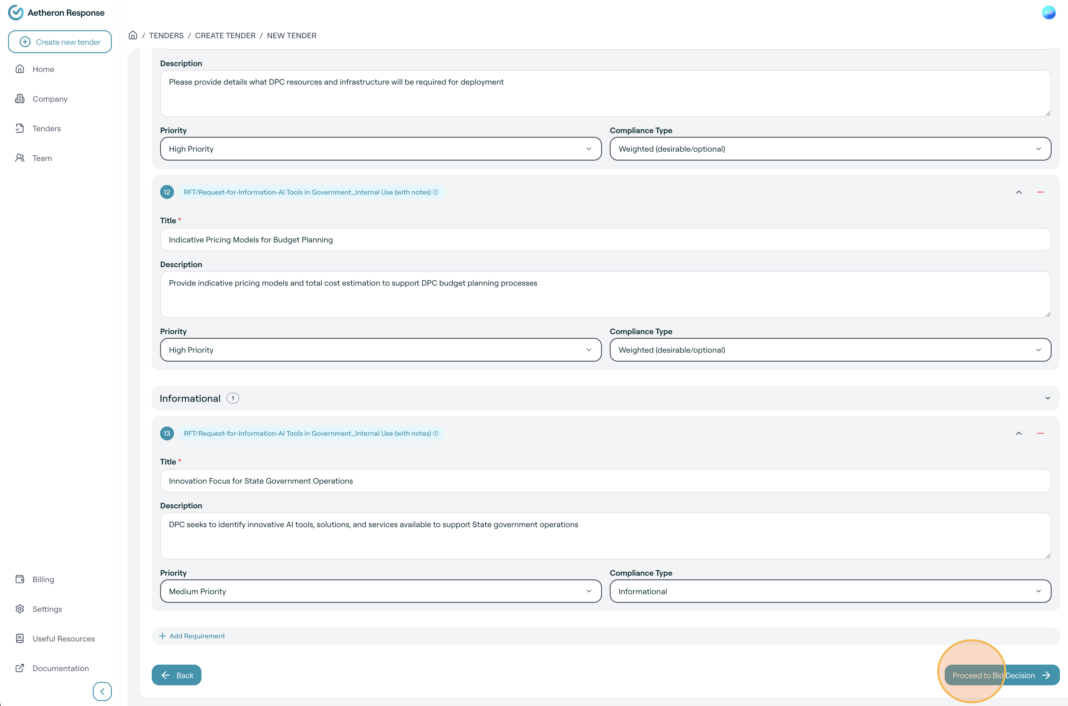Remove requirement 13 with red minus icon
The width and height of the screenshot is (1068, 706).
1040,433
